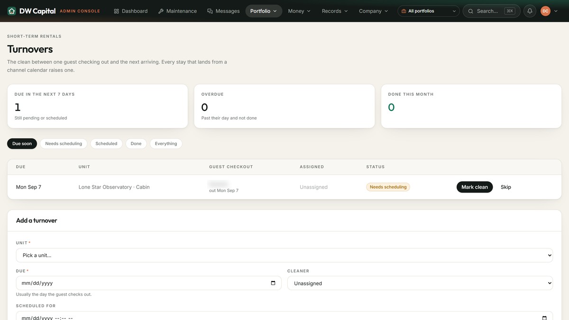Click the Overdue summary card
This screenshot has width=569, height=320.
(x=284, y=106)
